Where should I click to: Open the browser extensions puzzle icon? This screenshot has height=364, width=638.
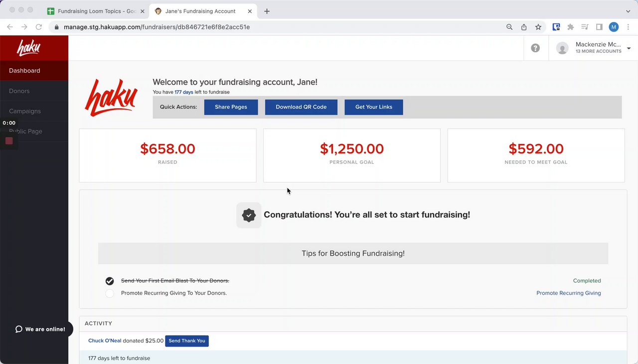tap(571, 27)
